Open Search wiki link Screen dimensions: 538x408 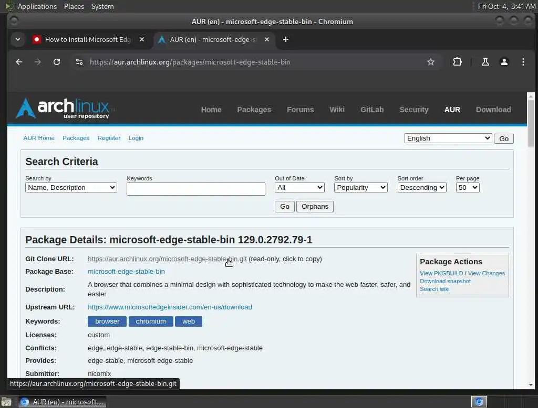434,289
